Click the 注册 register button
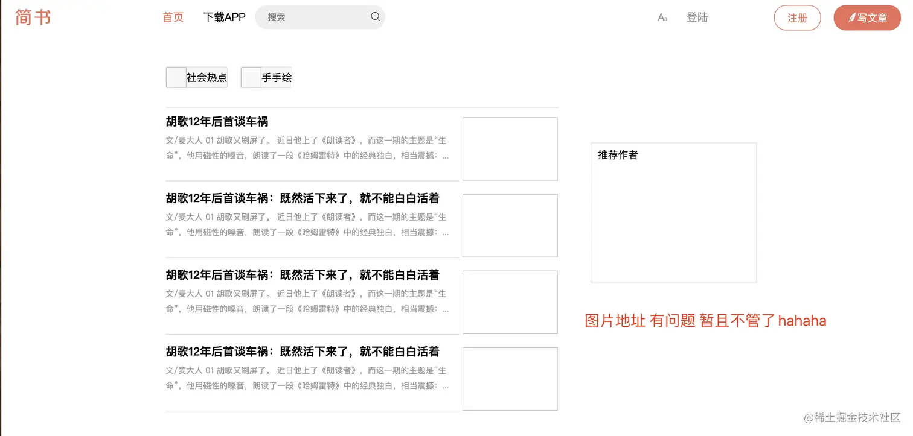Viewport: 913px width, 436px height. tap(797, 17)
